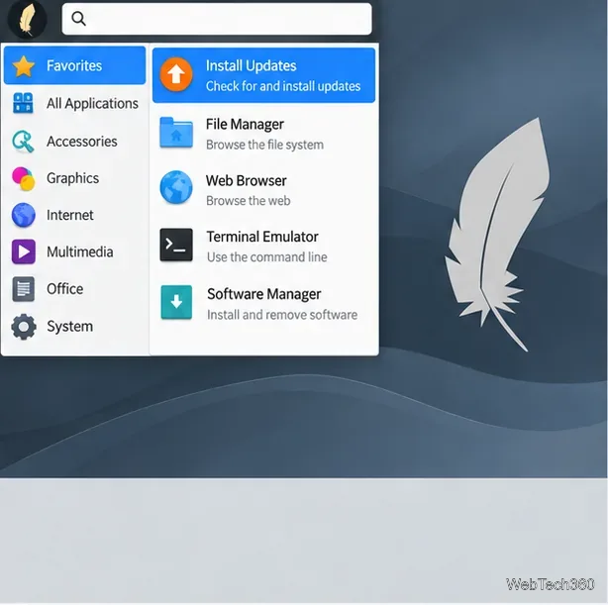Switch to the All Applications label

pos(92,104)
